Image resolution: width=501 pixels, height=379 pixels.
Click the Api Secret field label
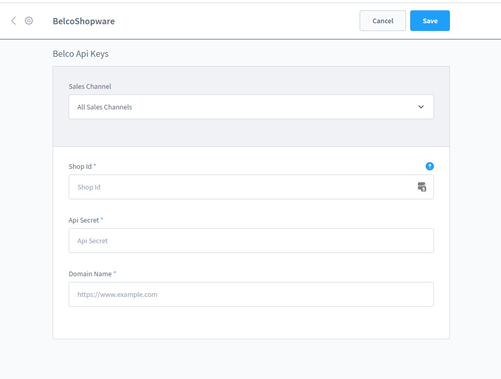click(x=84, y=220)
